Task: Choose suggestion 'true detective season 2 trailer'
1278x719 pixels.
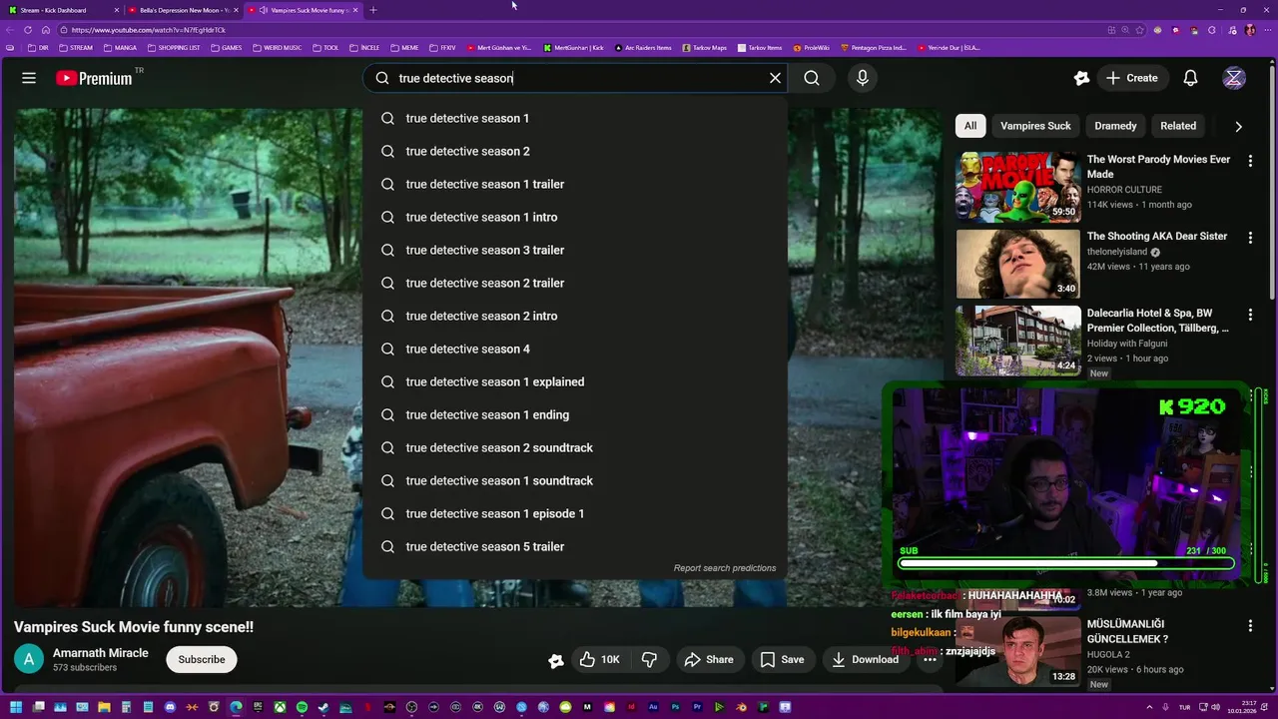Action: tap(575, 283)
